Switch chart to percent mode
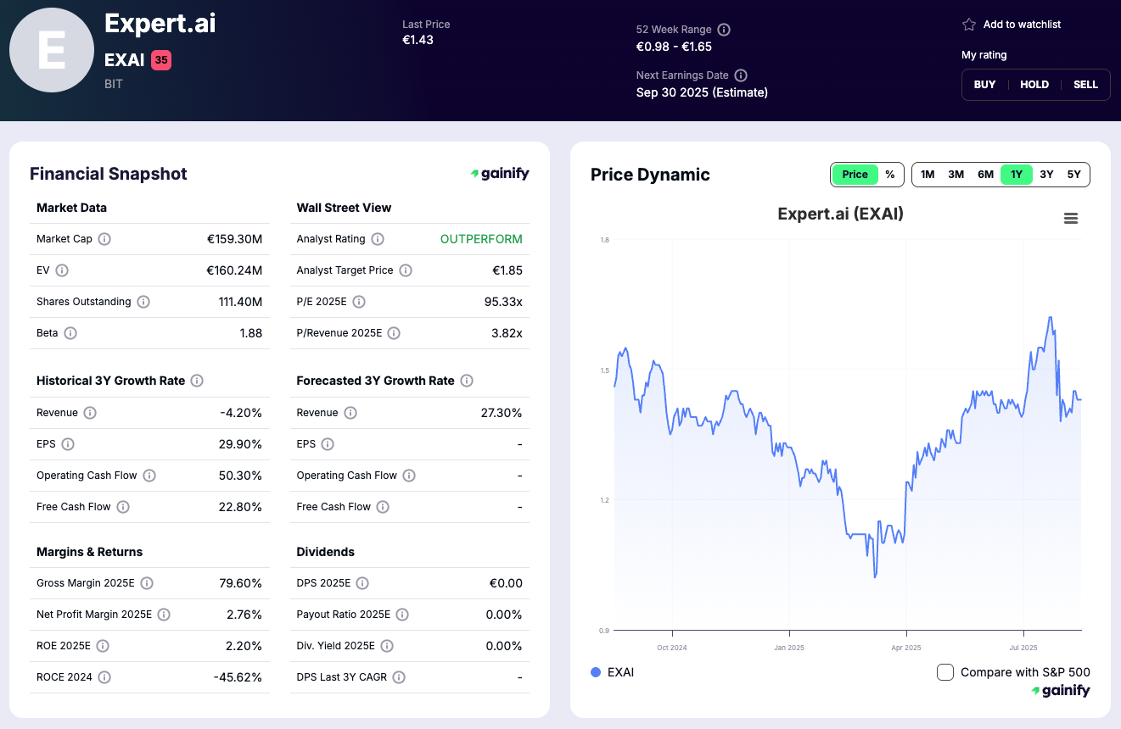The image size is (1121, 729). (890, 175)
